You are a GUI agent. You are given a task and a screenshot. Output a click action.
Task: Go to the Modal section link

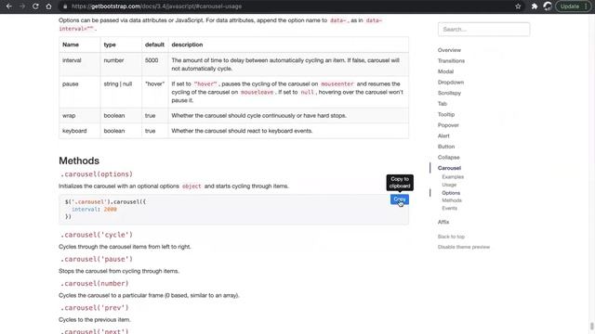pyautogui.click(x=445, y=71)
